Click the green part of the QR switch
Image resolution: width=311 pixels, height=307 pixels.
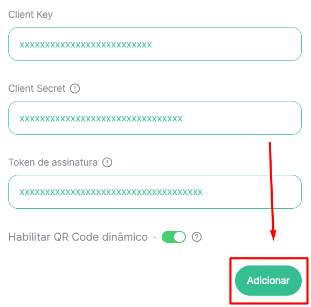pos(168,237)
